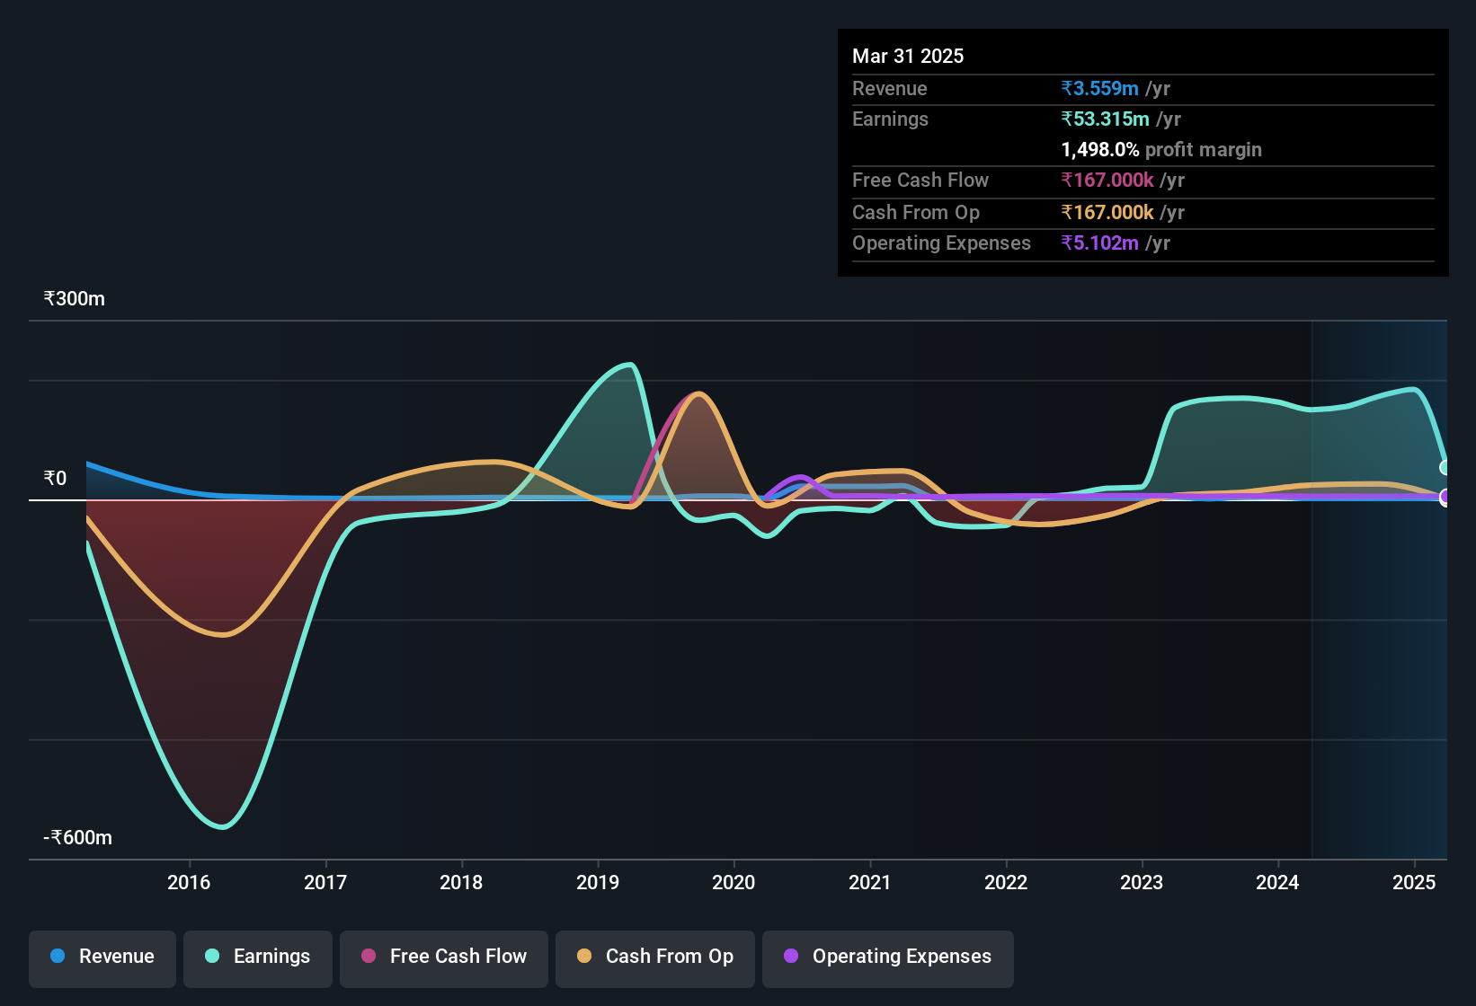This screenshot has width=1476, height=1006.
Task: Hide the Operating Expenses series
Action: click(x=888, y=958)
